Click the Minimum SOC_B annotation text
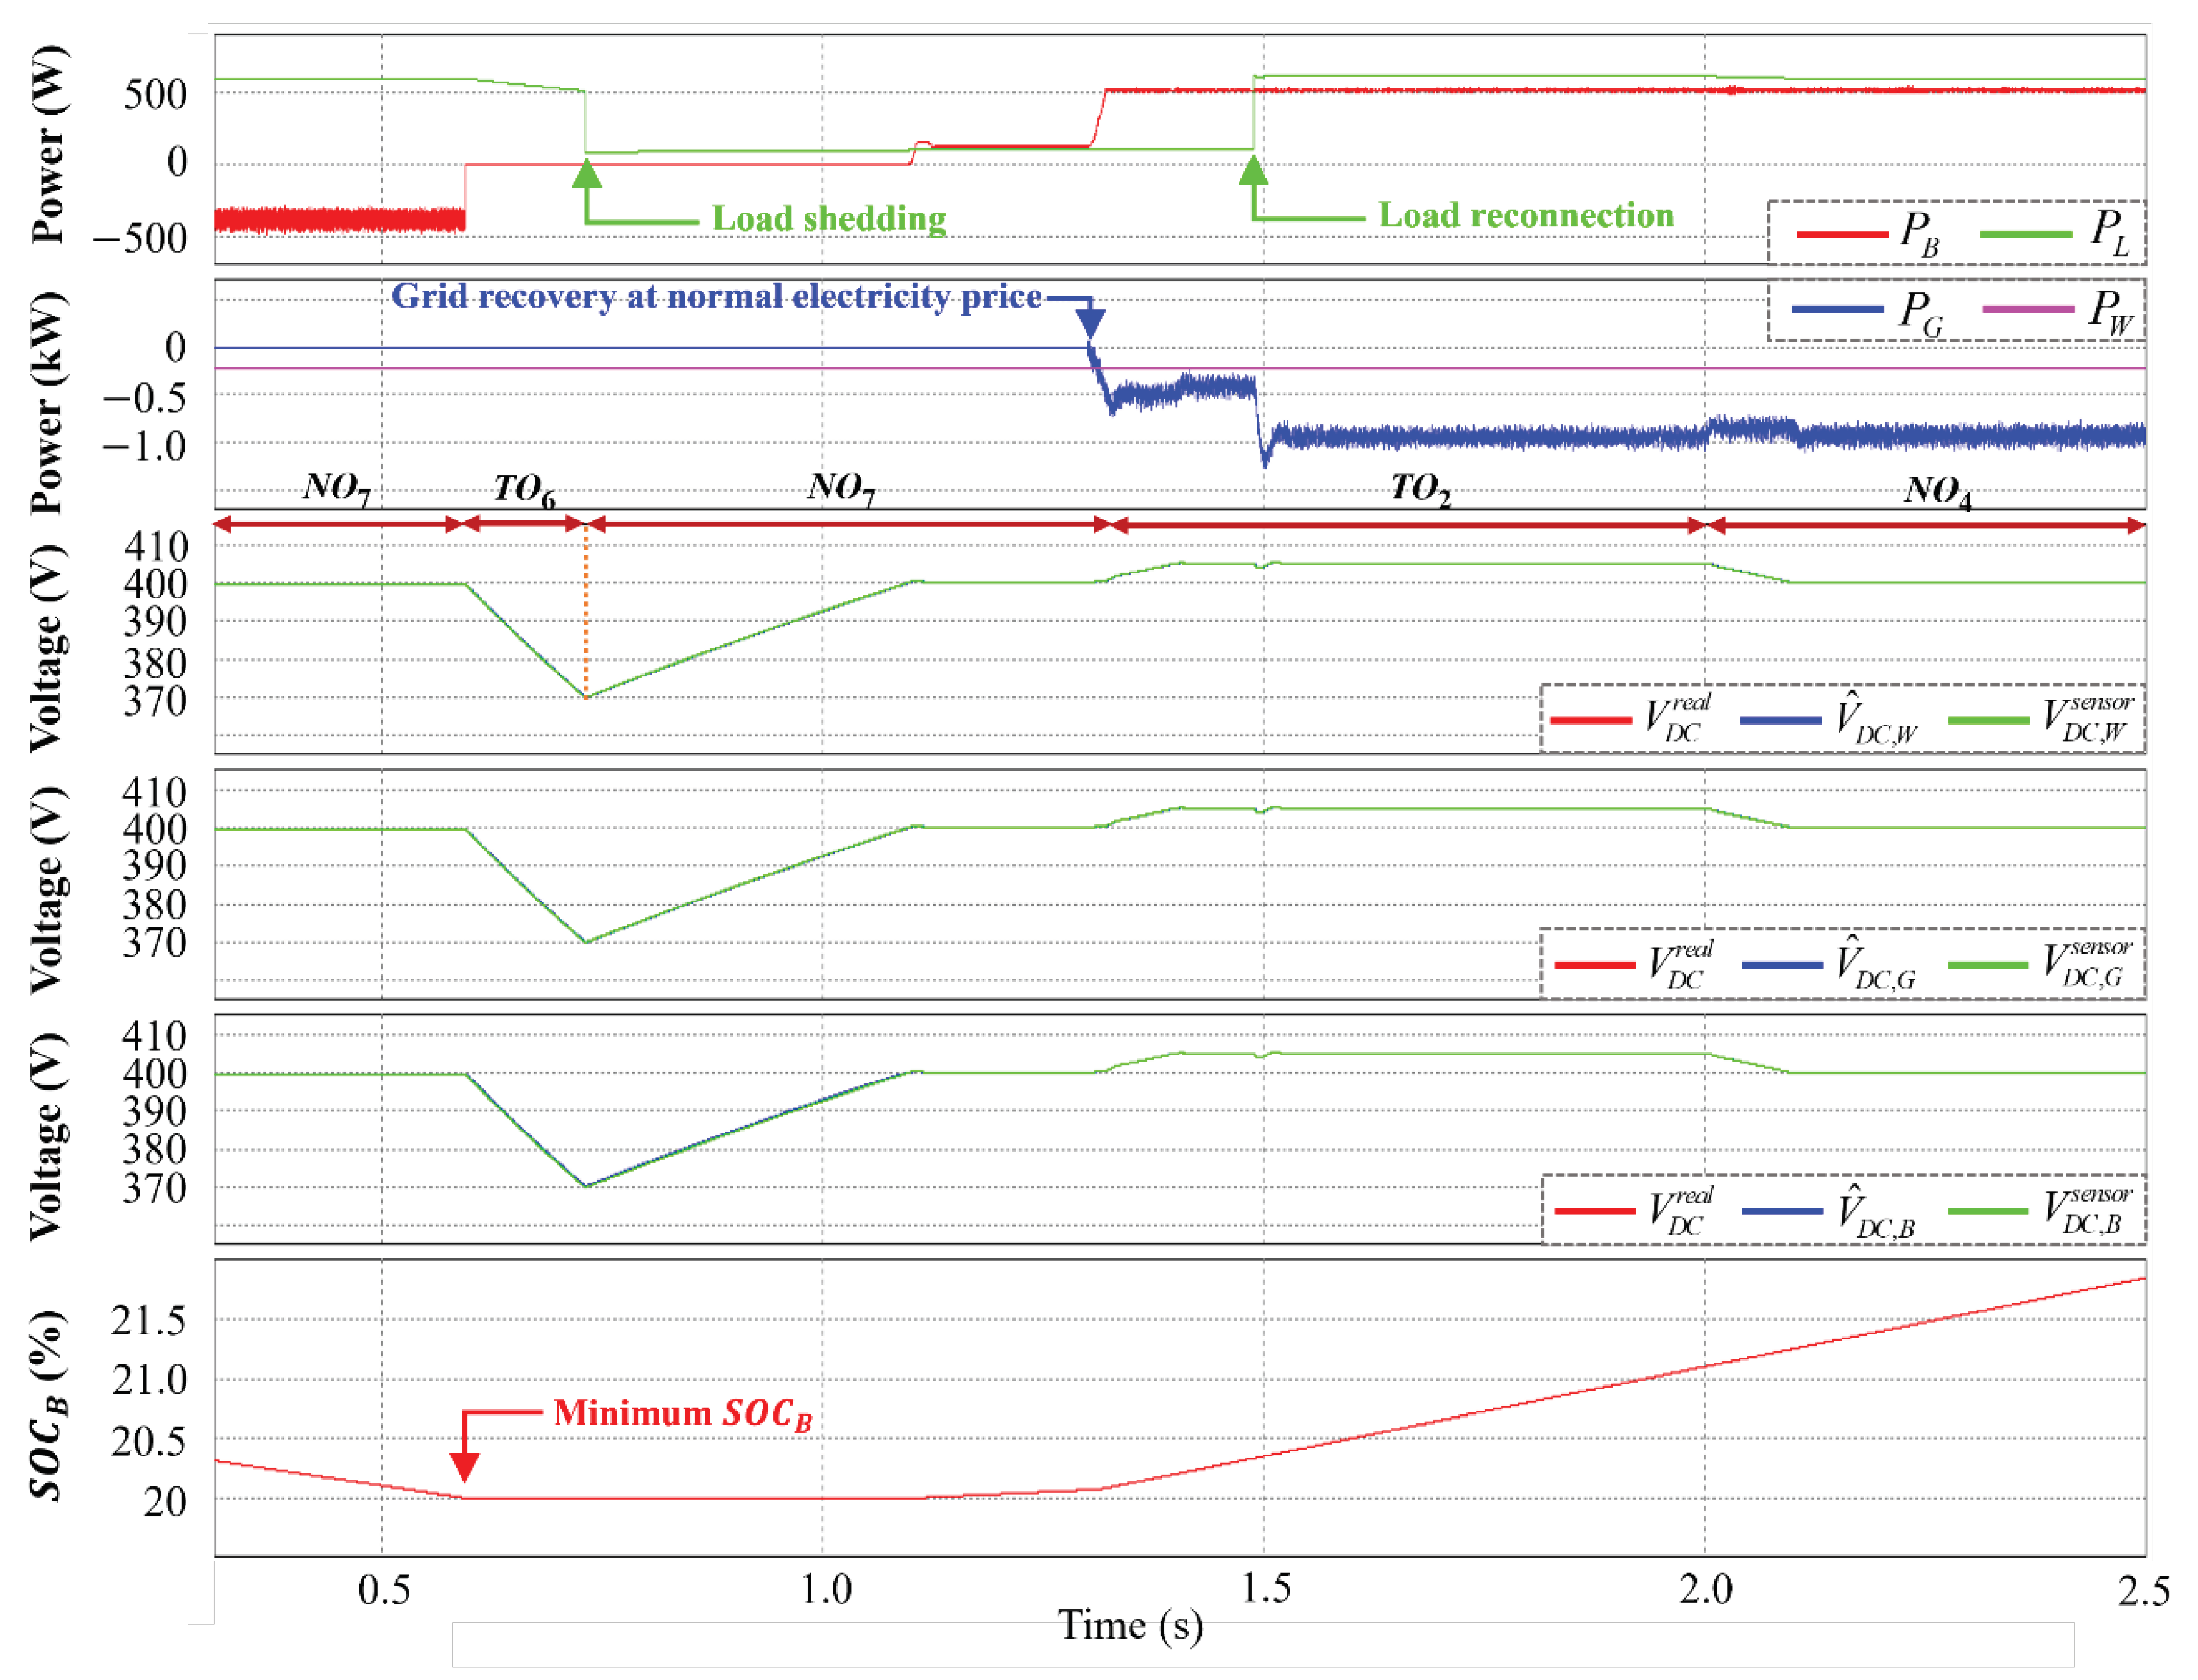This screenshot has height=1680, width=2198. (685, 1413)
